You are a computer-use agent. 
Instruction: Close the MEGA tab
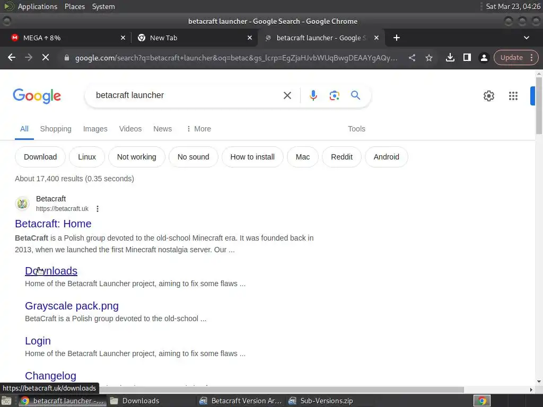tap(123, 38)
